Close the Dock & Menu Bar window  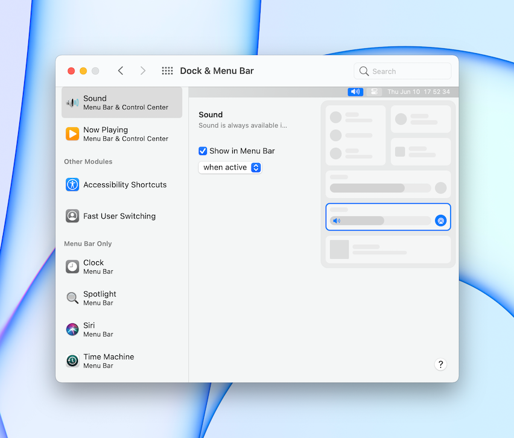point(71,71)
